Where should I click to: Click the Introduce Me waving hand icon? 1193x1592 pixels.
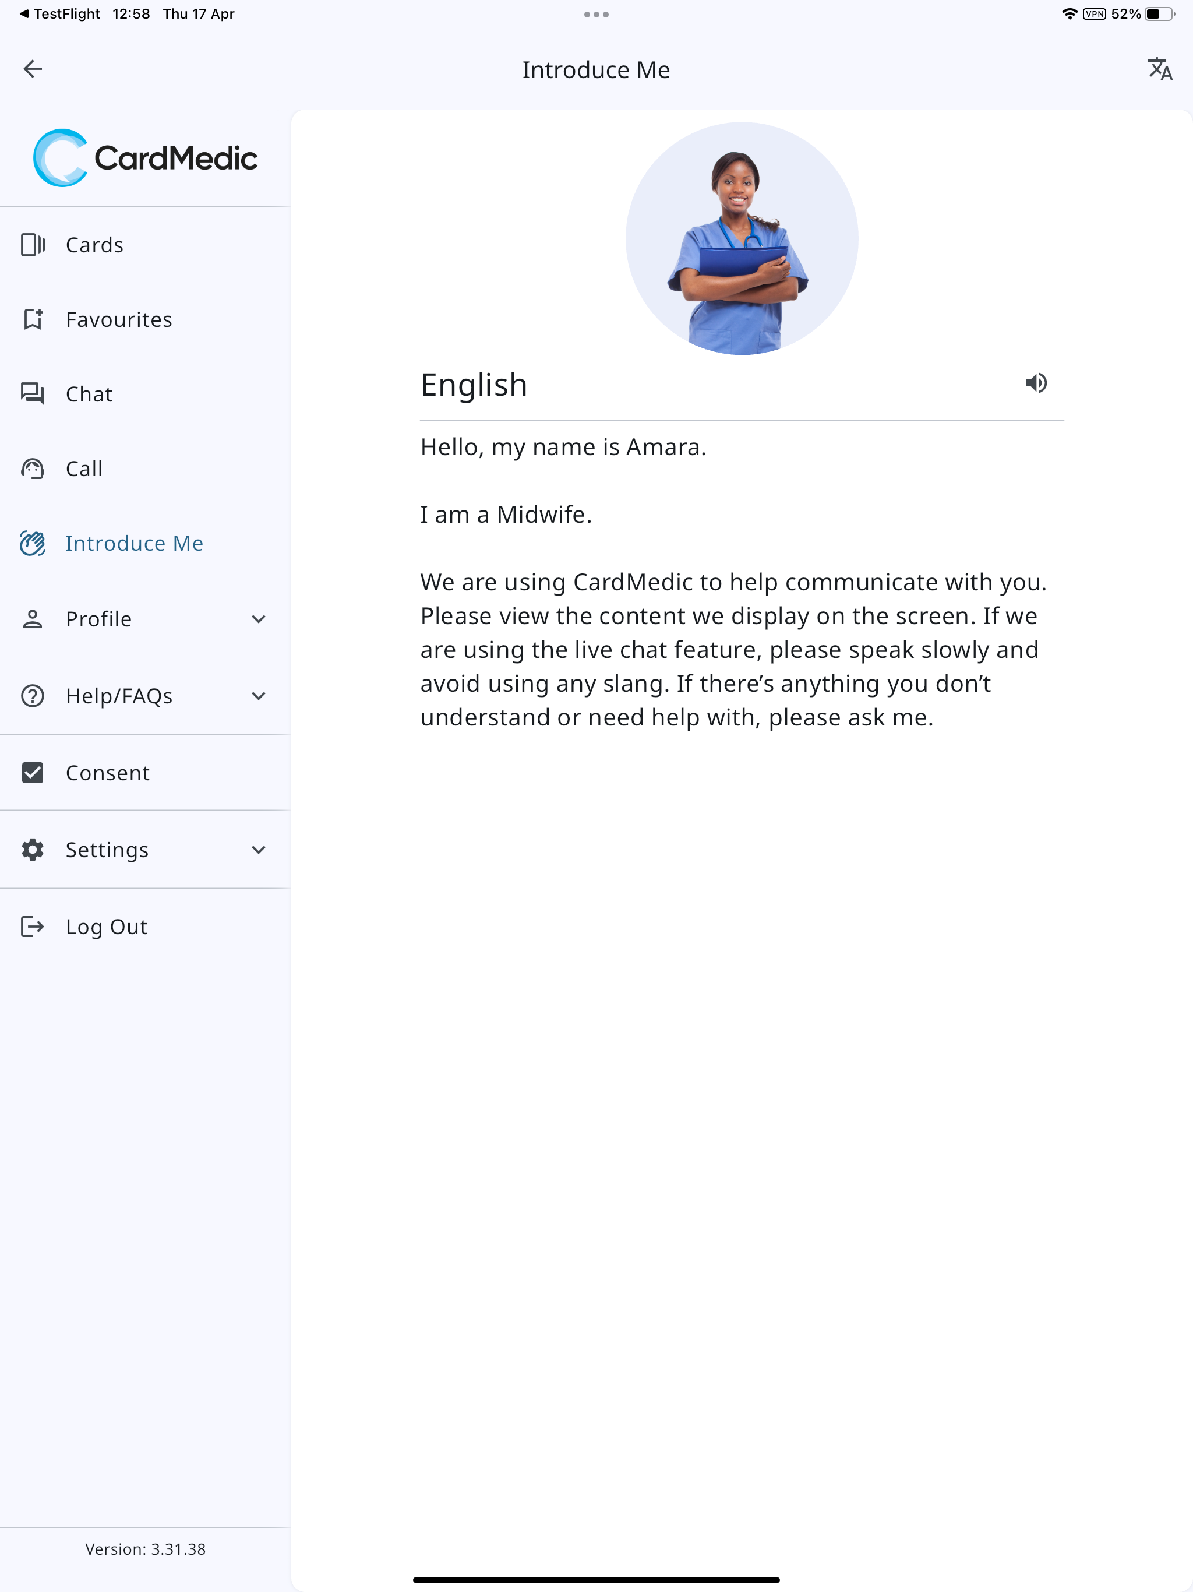33,543
